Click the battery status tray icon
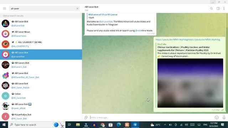The width and height of the screenshot is (228, 128). click(x=170, y=125)
